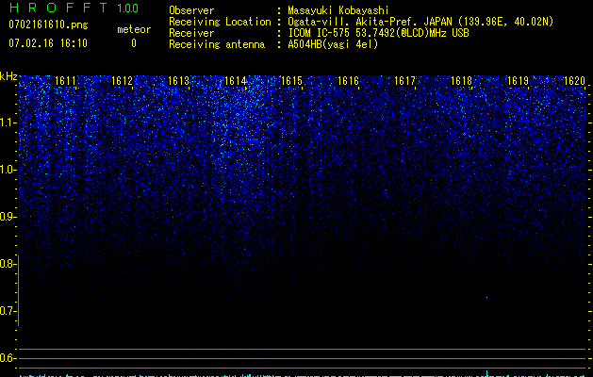Click the 1612 time marker
This screenshot has height=377, width=593.
123,81
